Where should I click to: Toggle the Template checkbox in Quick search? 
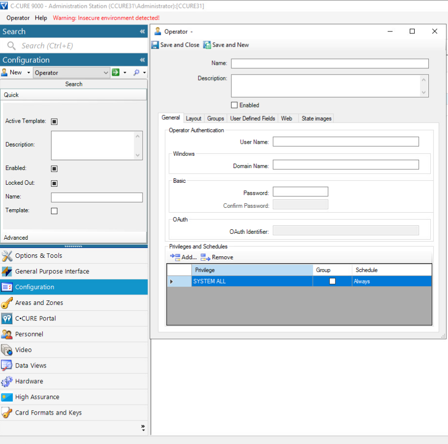(x=54, y=211)
